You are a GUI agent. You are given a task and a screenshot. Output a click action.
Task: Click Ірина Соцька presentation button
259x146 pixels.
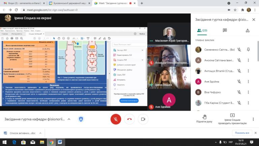[232, 117]
